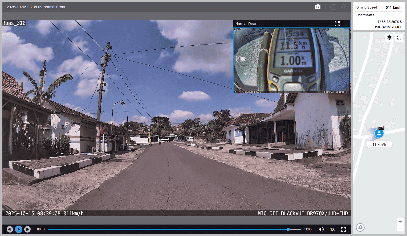Expand the map to fullscreen
The image size is (407, 236).
[x=399, y=38]
